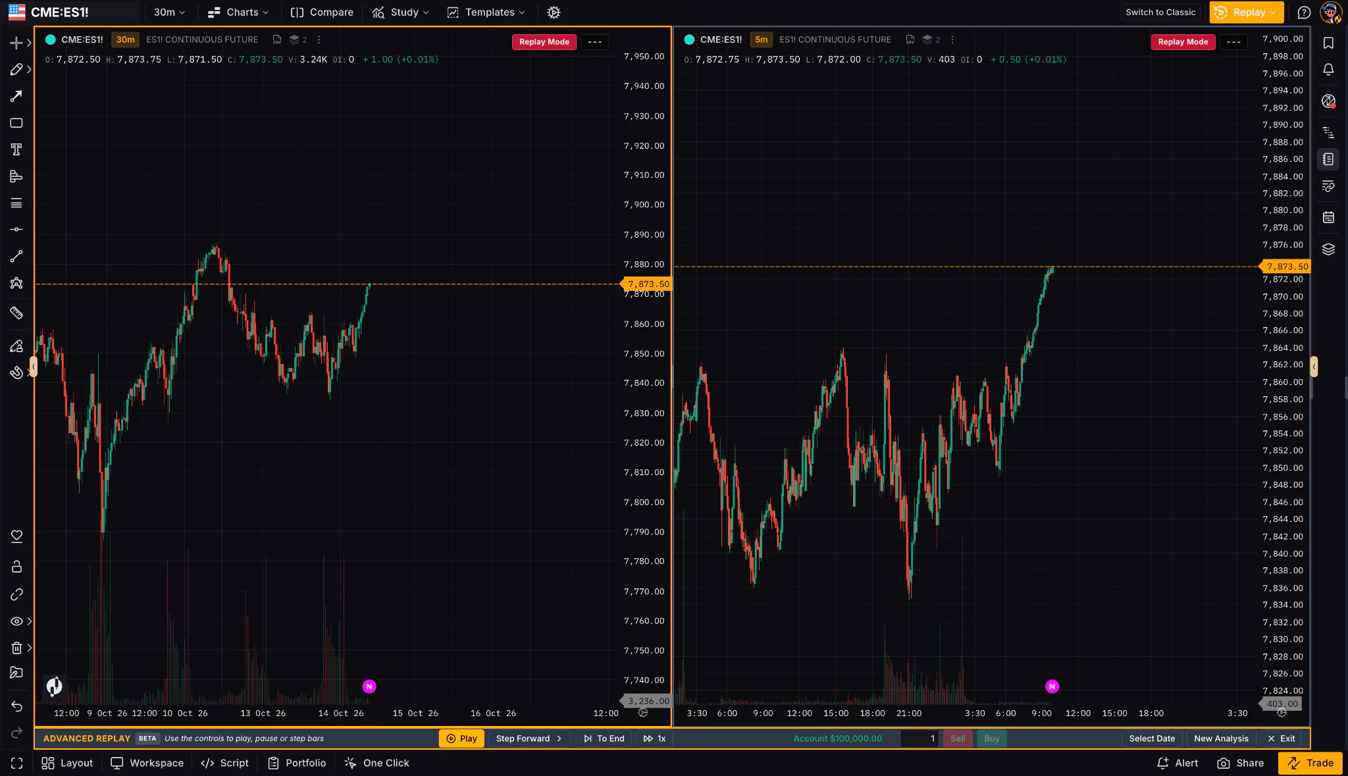Expand the Study dropdown
Screen dimensions: 1348x776
(x=400, y=13)
